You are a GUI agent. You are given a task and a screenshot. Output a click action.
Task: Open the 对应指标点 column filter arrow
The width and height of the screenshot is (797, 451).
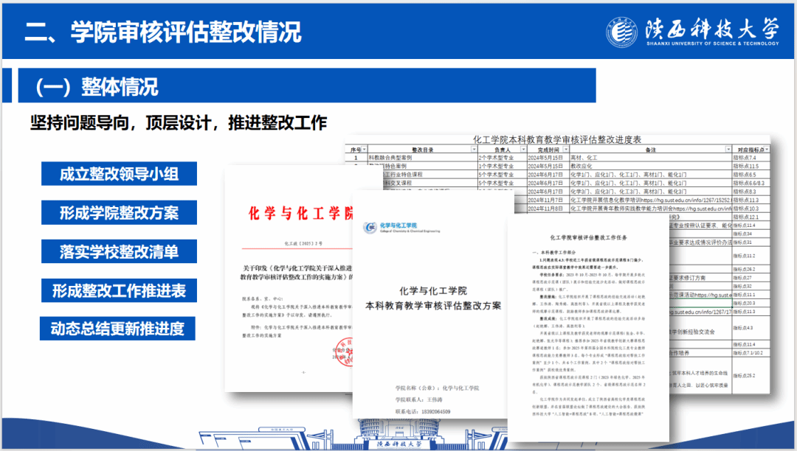766,148
